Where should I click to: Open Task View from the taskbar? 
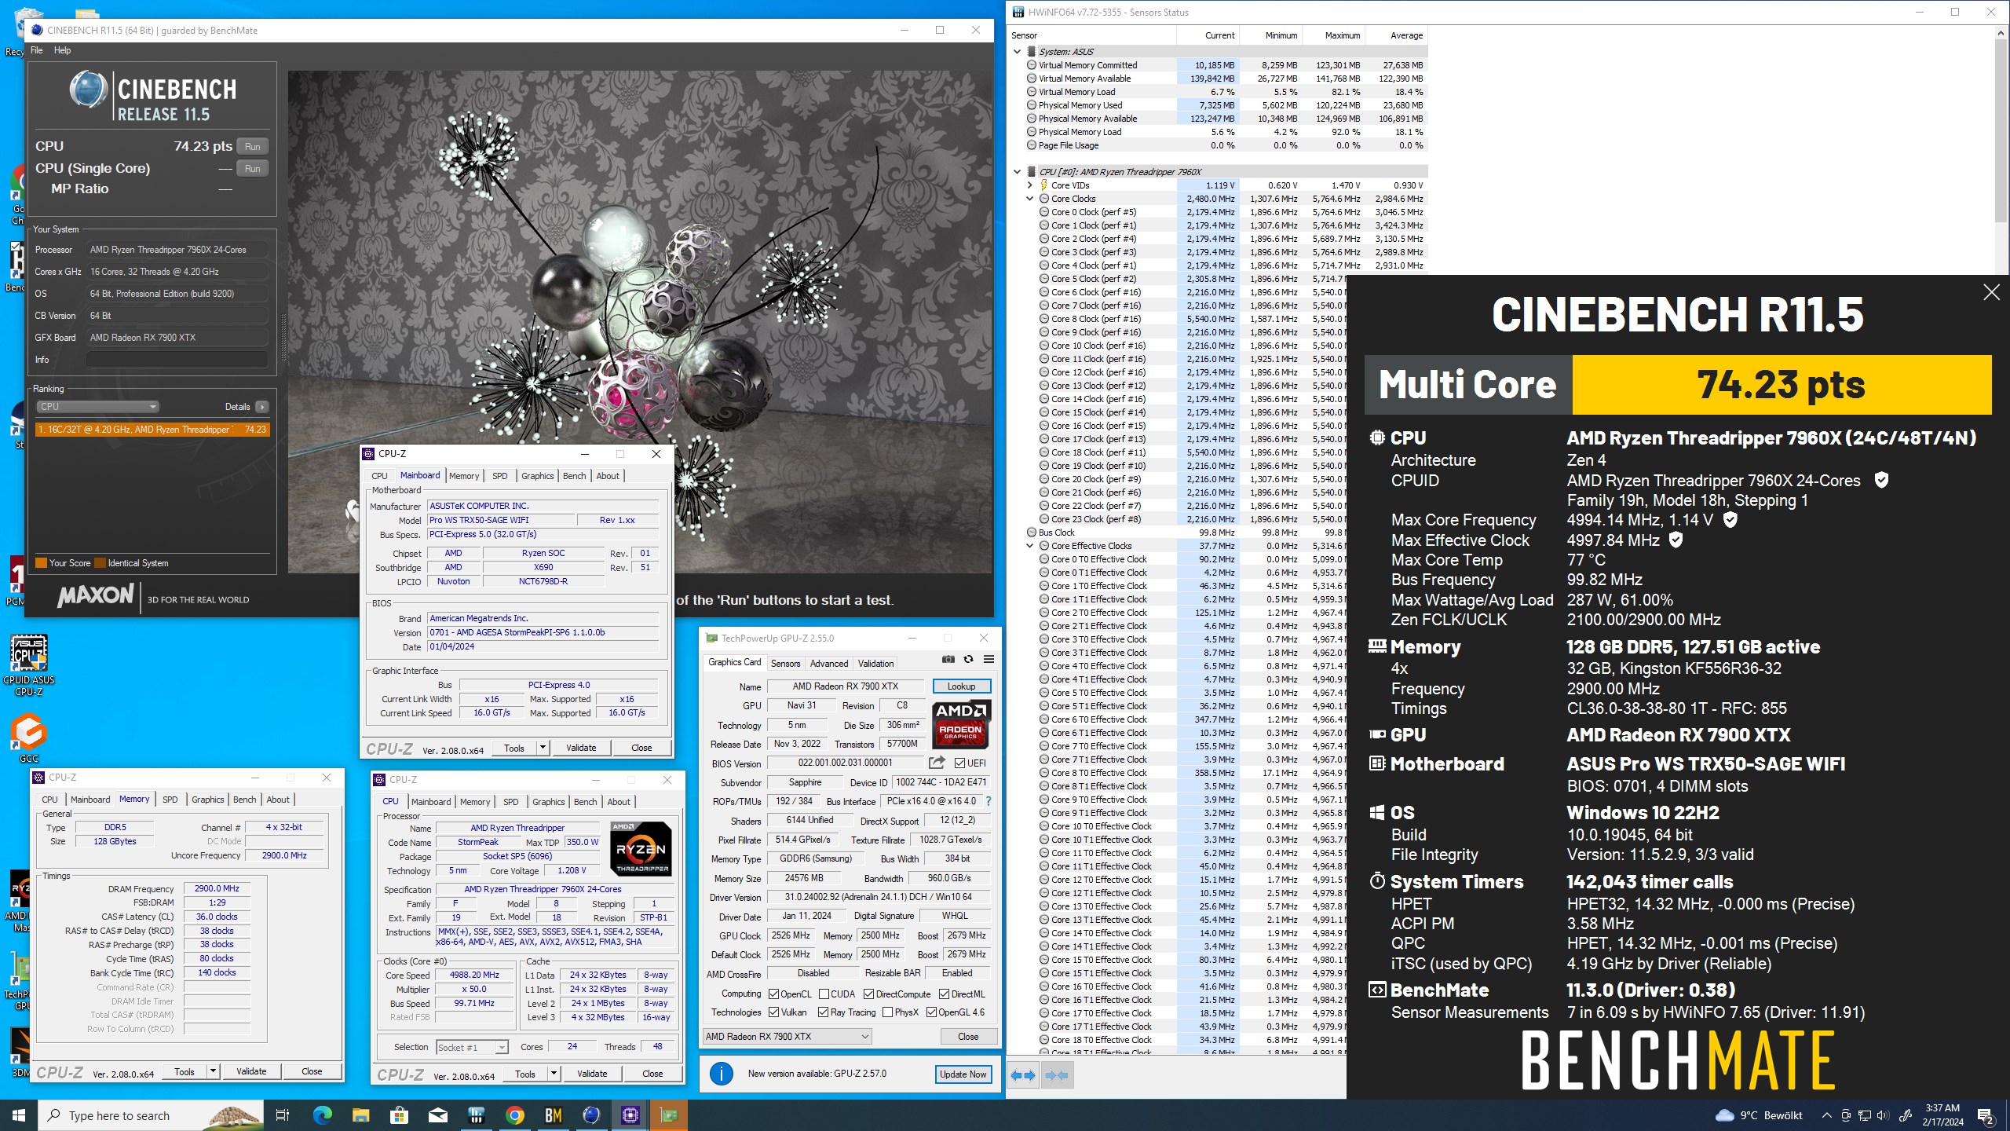pos(283,1115)
